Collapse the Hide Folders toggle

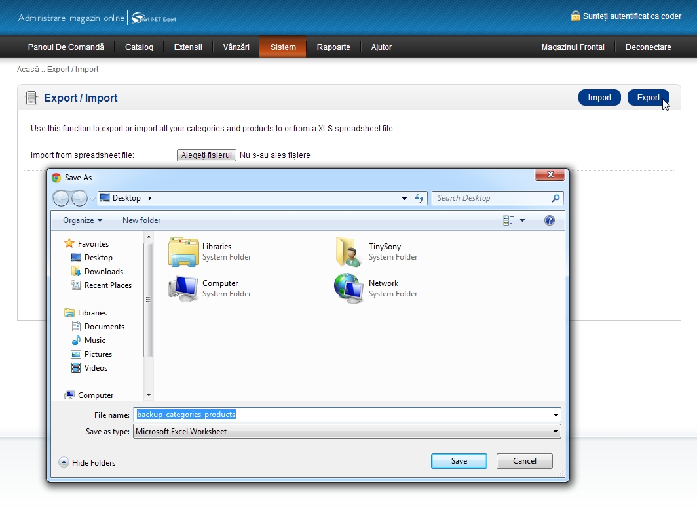[64, 462]
